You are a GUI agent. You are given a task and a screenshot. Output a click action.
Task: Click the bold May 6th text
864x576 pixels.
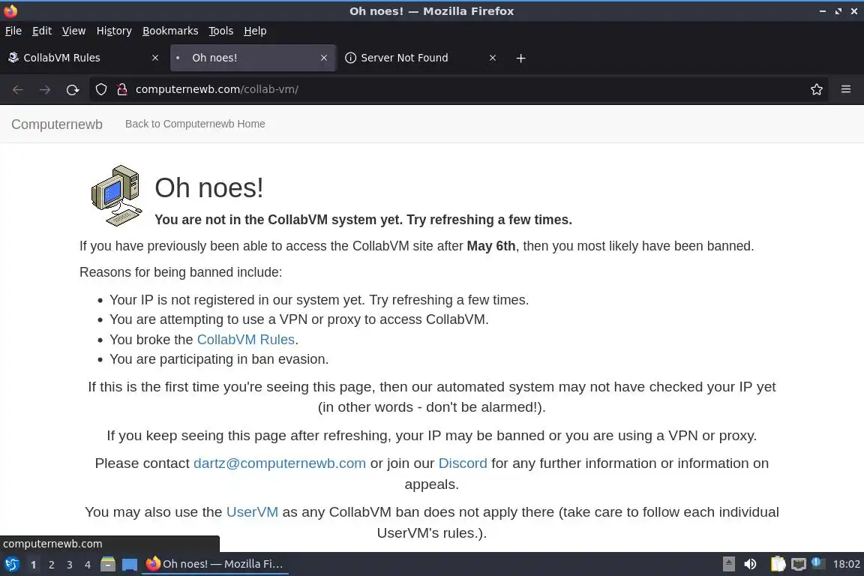pos(491,246)
